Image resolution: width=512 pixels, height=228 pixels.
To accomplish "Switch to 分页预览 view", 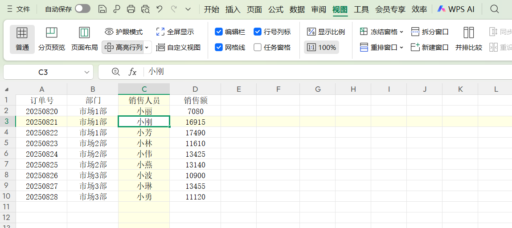I will [52, 39].
